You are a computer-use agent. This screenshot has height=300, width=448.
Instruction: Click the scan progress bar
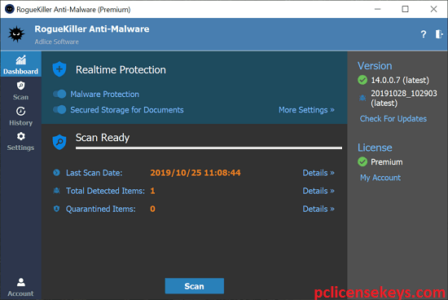click(x=209, y=148)
